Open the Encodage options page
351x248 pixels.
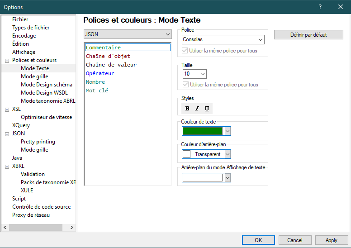point(24,36)
